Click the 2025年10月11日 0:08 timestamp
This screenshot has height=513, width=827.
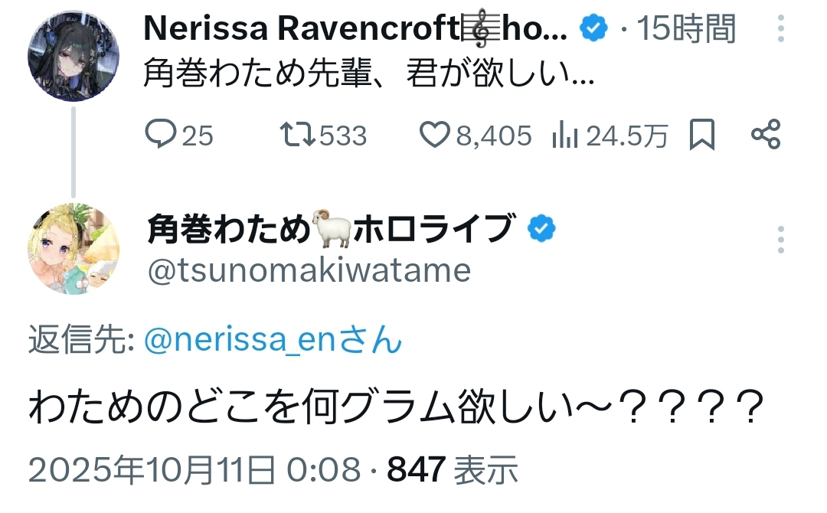194,469
